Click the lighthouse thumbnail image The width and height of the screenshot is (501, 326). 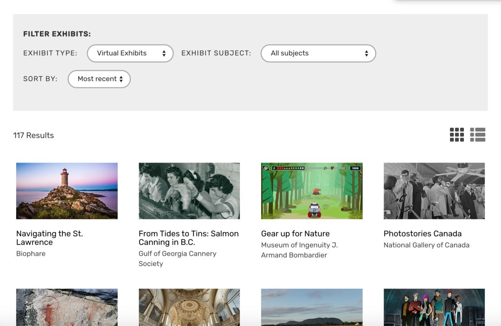pos(67,191)
